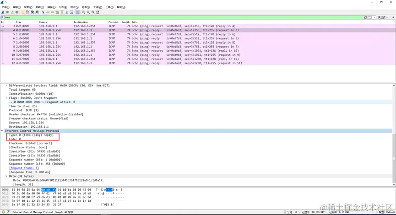The width and height of the screenshot is (396, 215).
Task: Jump to the first packet
Action: pos(62,12)
